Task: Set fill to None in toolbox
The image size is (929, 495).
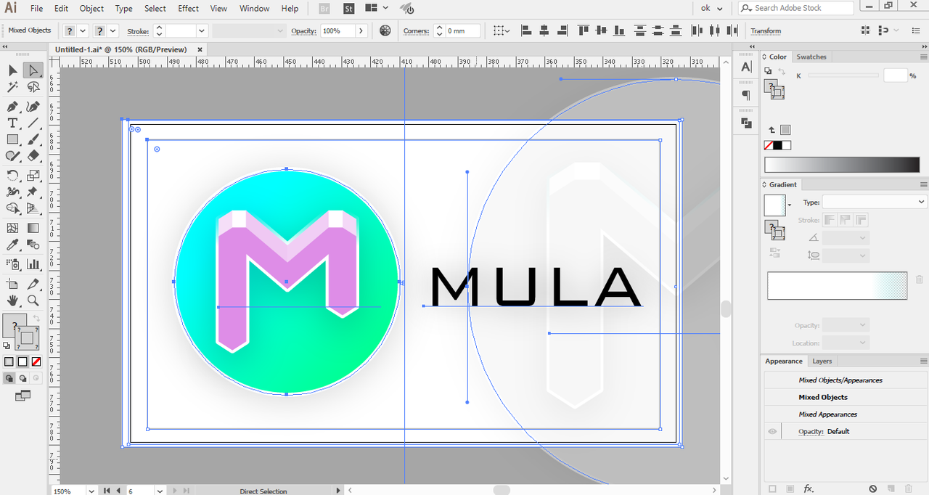Action: [x=36, y=361]
